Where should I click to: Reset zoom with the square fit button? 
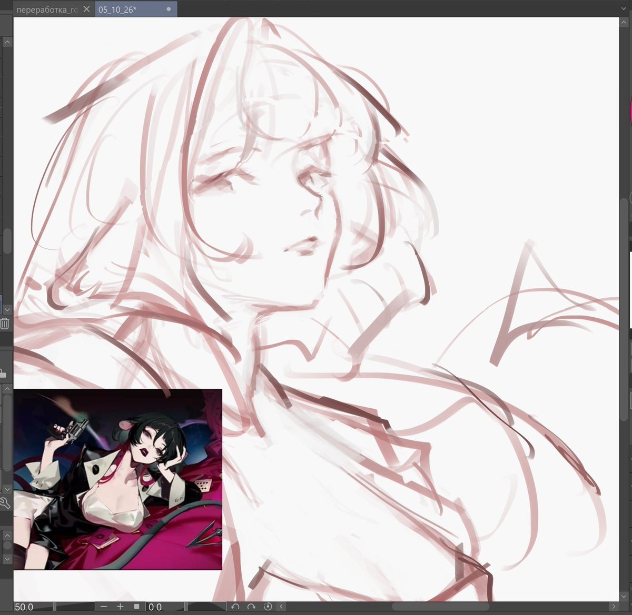coord(136,607)
